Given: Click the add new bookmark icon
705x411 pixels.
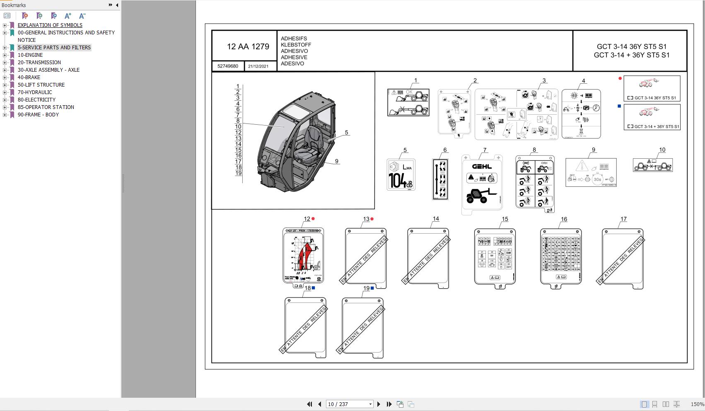Looking at the screenshot, I should [39, 16].
